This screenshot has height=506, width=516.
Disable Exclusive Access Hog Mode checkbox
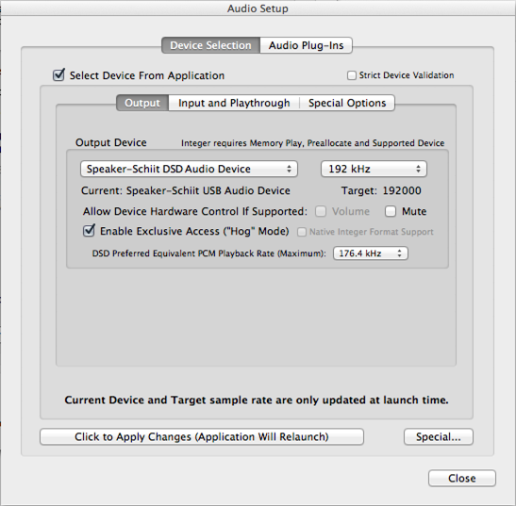pos(89,231)
